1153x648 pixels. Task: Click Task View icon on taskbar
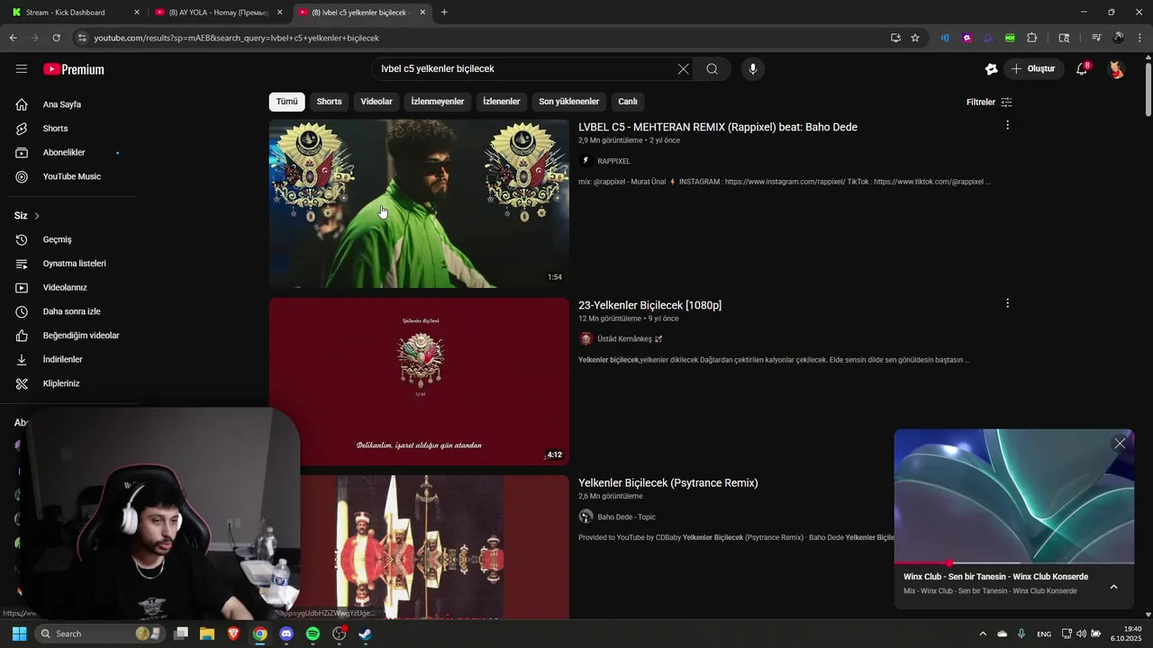[181, 634]
